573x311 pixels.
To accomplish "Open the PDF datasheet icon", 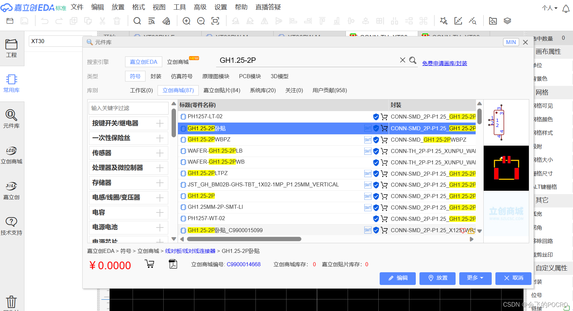I will point(173,264).
